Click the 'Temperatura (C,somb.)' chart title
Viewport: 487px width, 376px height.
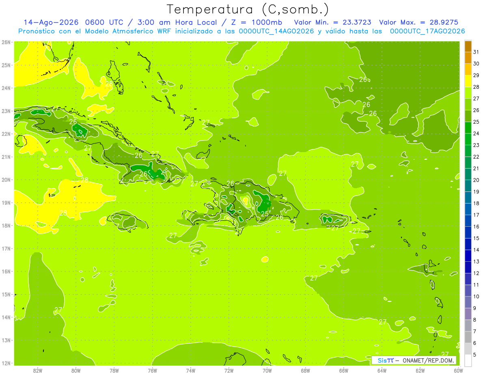pyautogui.click(x=248, y=9)
